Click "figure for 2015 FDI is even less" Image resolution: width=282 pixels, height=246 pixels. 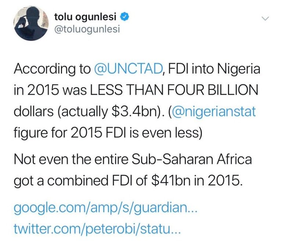pos(108,132)
